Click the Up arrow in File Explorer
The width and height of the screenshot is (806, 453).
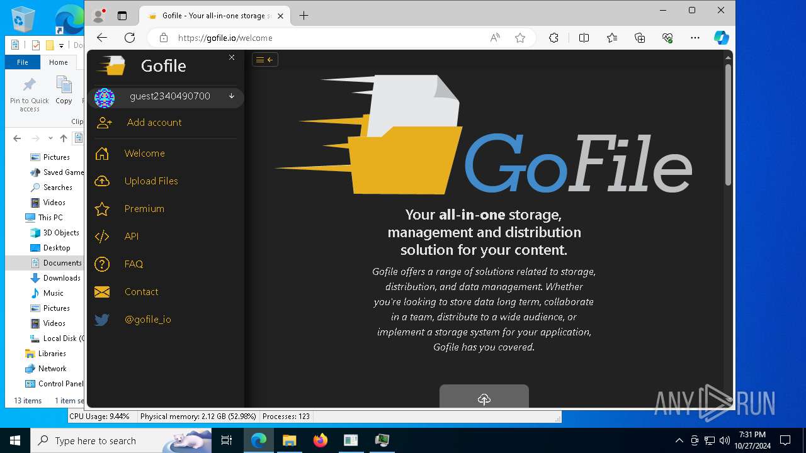coord(63,138)
